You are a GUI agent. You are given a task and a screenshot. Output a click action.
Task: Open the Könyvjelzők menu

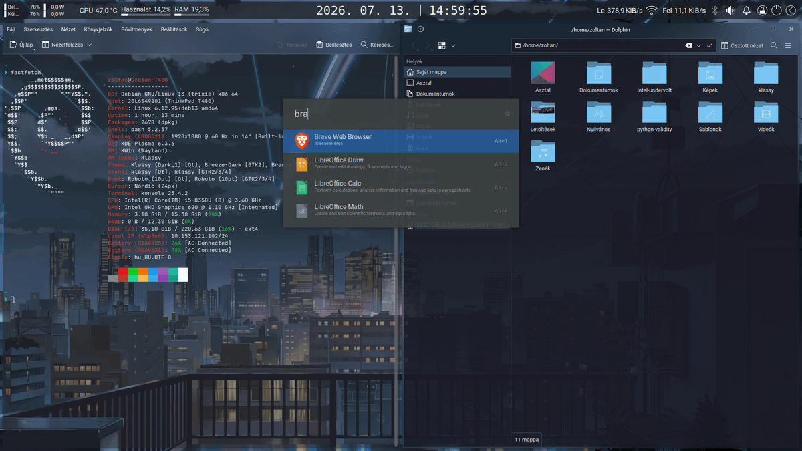(98, 29)
